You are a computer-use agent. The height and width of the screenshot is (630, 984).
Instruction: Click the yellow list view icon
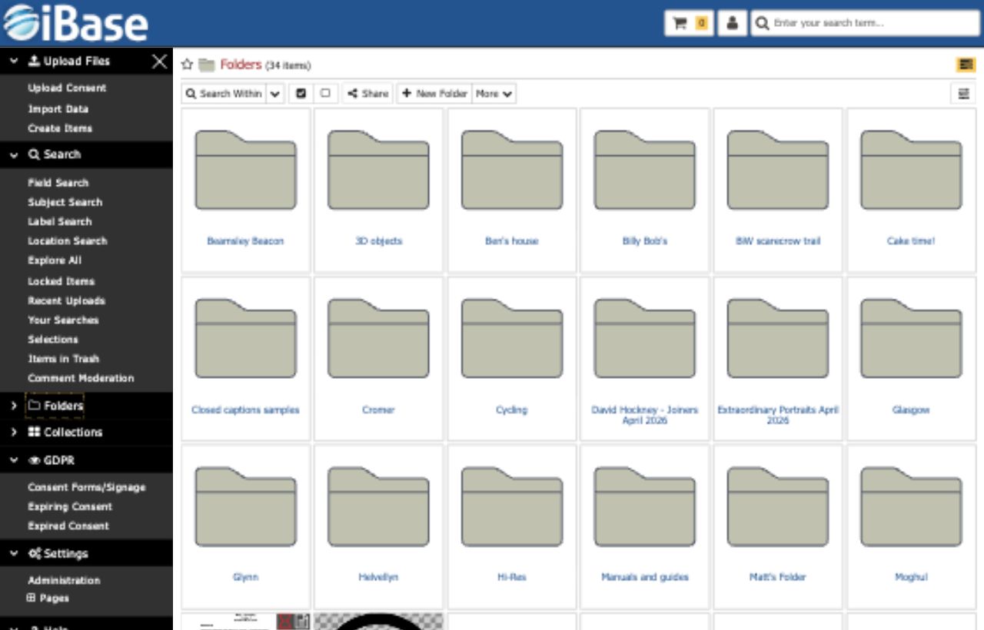[x=966, y=65]
